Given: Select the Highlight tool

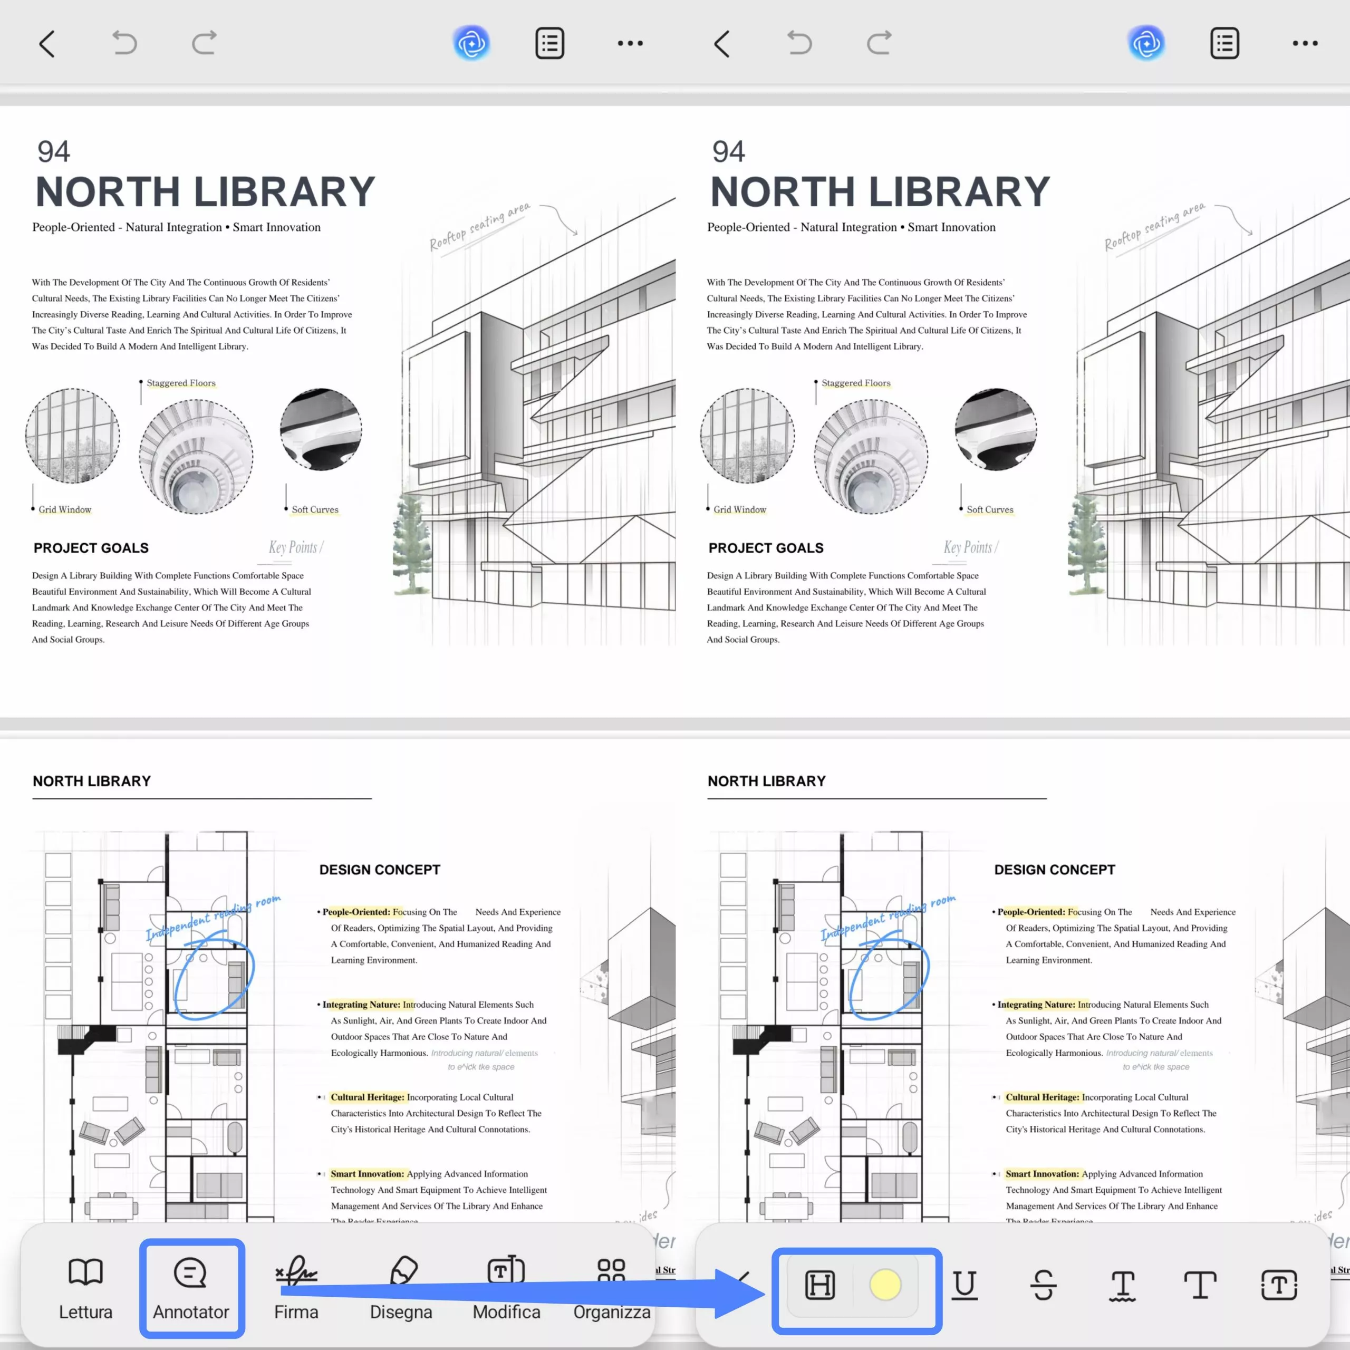Looking at the screenshot, I should click(821, 1286).
